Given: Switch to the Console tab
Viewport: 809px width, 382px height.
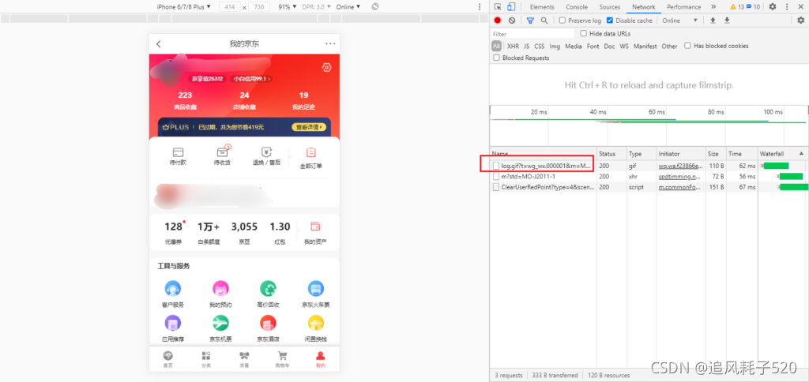Looking at the screenshot, I should point(576,6).
